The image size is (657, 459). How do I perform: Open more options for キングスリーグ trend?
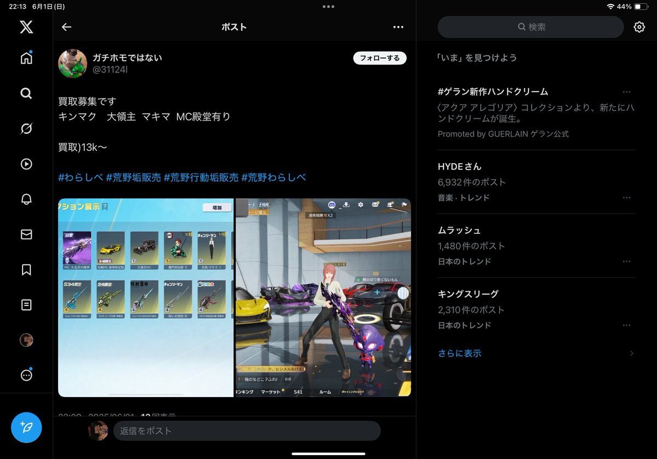click(x=627, y=325)
